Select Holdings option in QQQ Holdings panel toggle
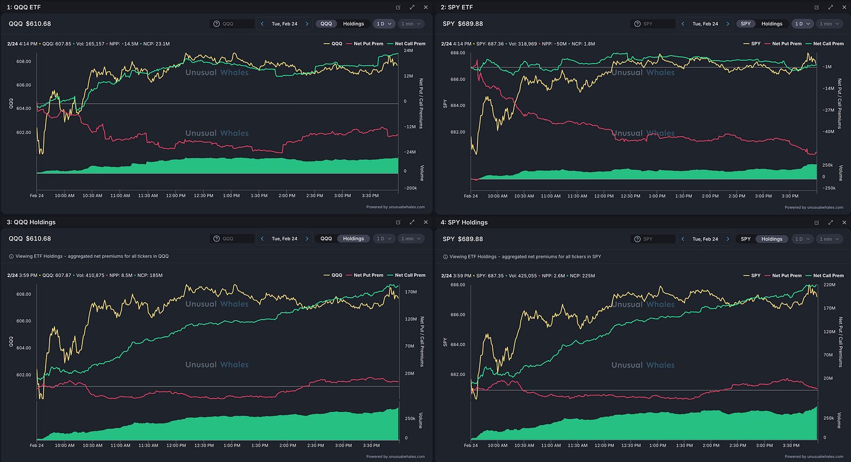 [x=354, y=239]
